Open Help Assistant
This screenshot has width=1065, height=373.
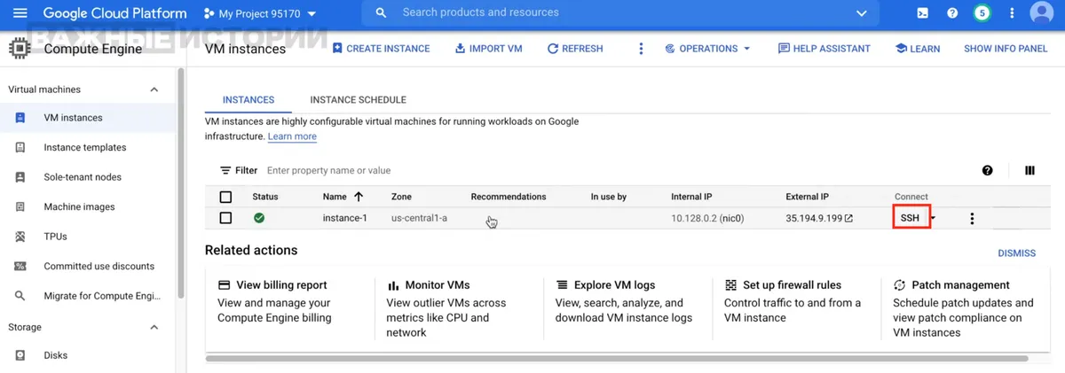click(x=824, y=49)
